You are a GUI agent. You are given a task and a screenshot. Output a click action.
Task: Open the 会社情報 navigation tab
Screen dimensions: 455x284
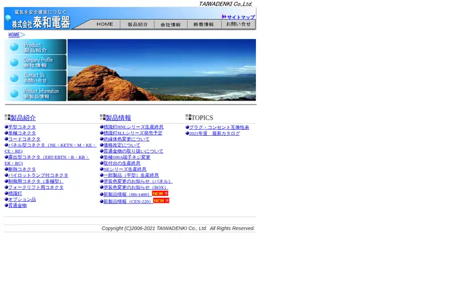point(171,24)
